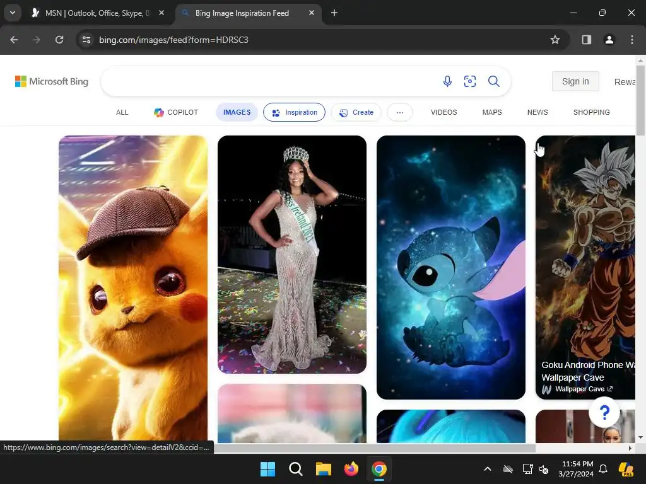This screenshot has width=646, height=484.
Task: Open COPILOT tab
Action: point(176,112)
